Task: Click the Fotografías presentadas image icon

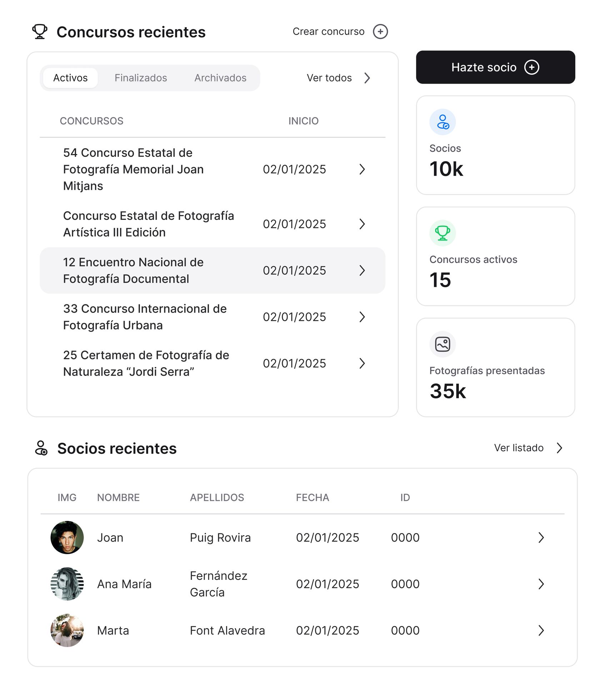Action: [442, 344]
